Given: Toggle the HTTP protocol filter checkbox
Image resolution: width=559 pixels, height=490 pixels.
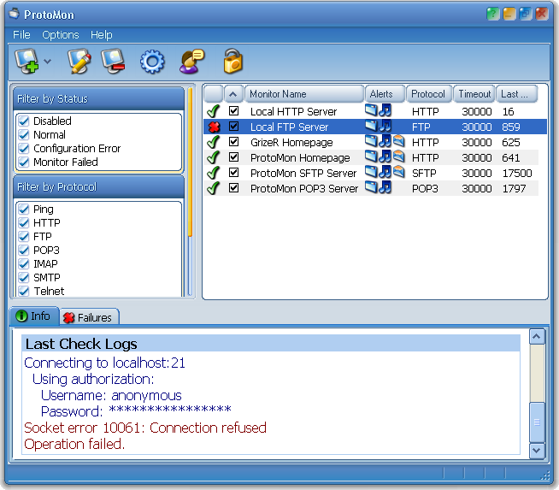Looking at the screenshot, I should click(x=24, y=222).
